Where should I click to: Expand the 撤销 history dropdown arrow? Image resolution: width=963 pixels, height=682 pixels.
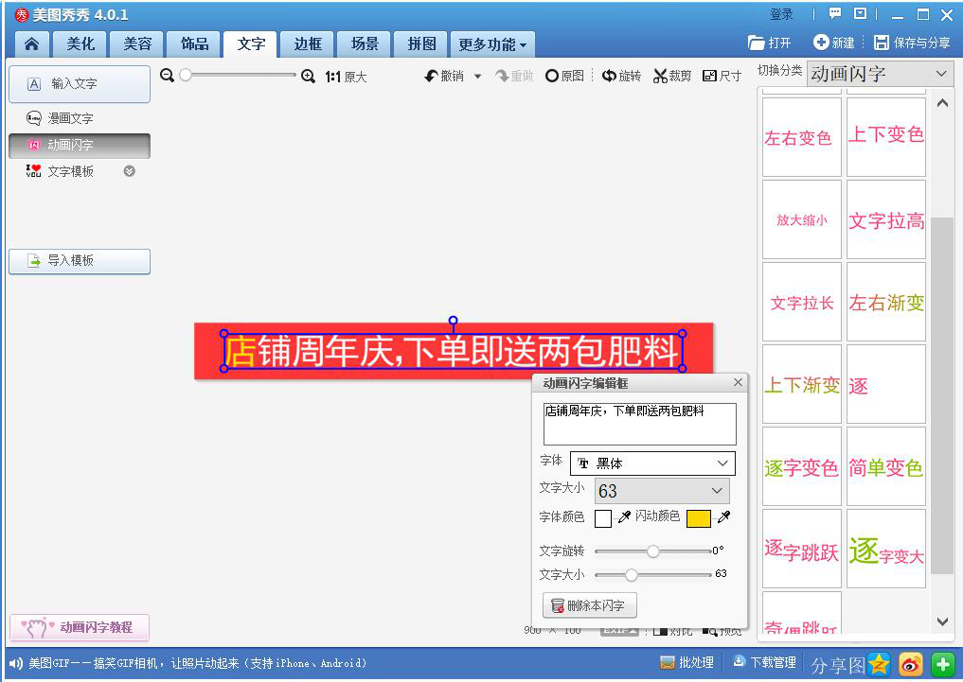pos(478,77)
